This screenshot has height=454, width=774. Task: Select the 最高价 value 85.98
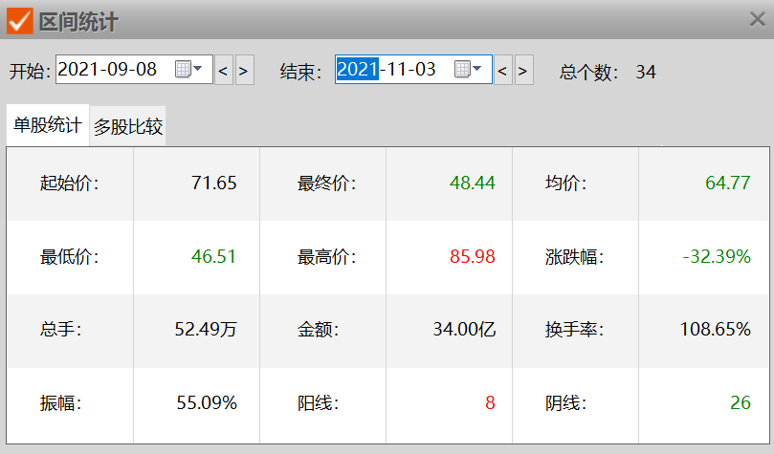click(473, 256)
